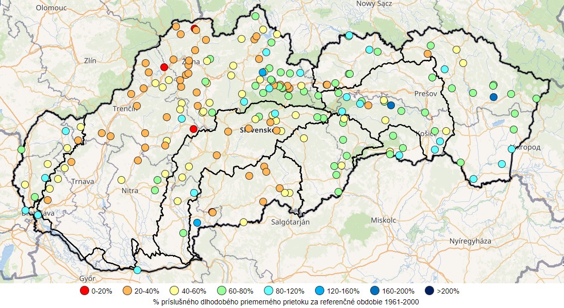Select the cyan station marker on the southern border near Győr
Image resolution: width=564 pixels, height=308 pixels.
(x=137, y=270)
